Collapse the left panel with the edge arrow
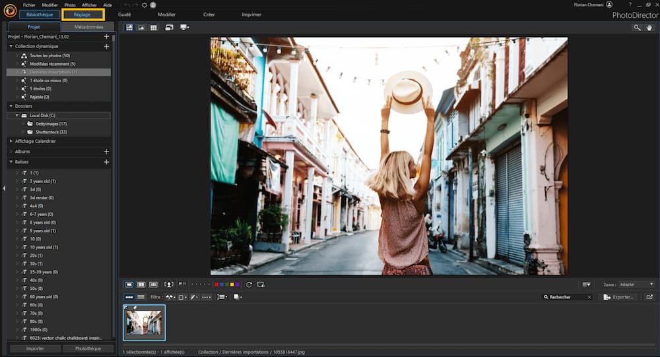The width and height of the screenshot is (660, 357). click(4, 188)
